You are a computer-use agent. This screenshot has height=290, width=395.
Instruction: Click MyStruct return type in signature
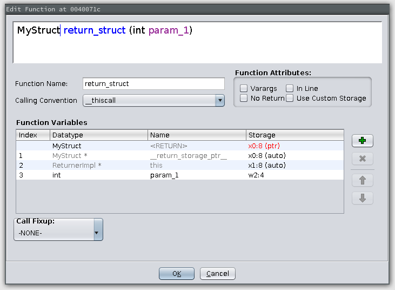tap(38, 30)
